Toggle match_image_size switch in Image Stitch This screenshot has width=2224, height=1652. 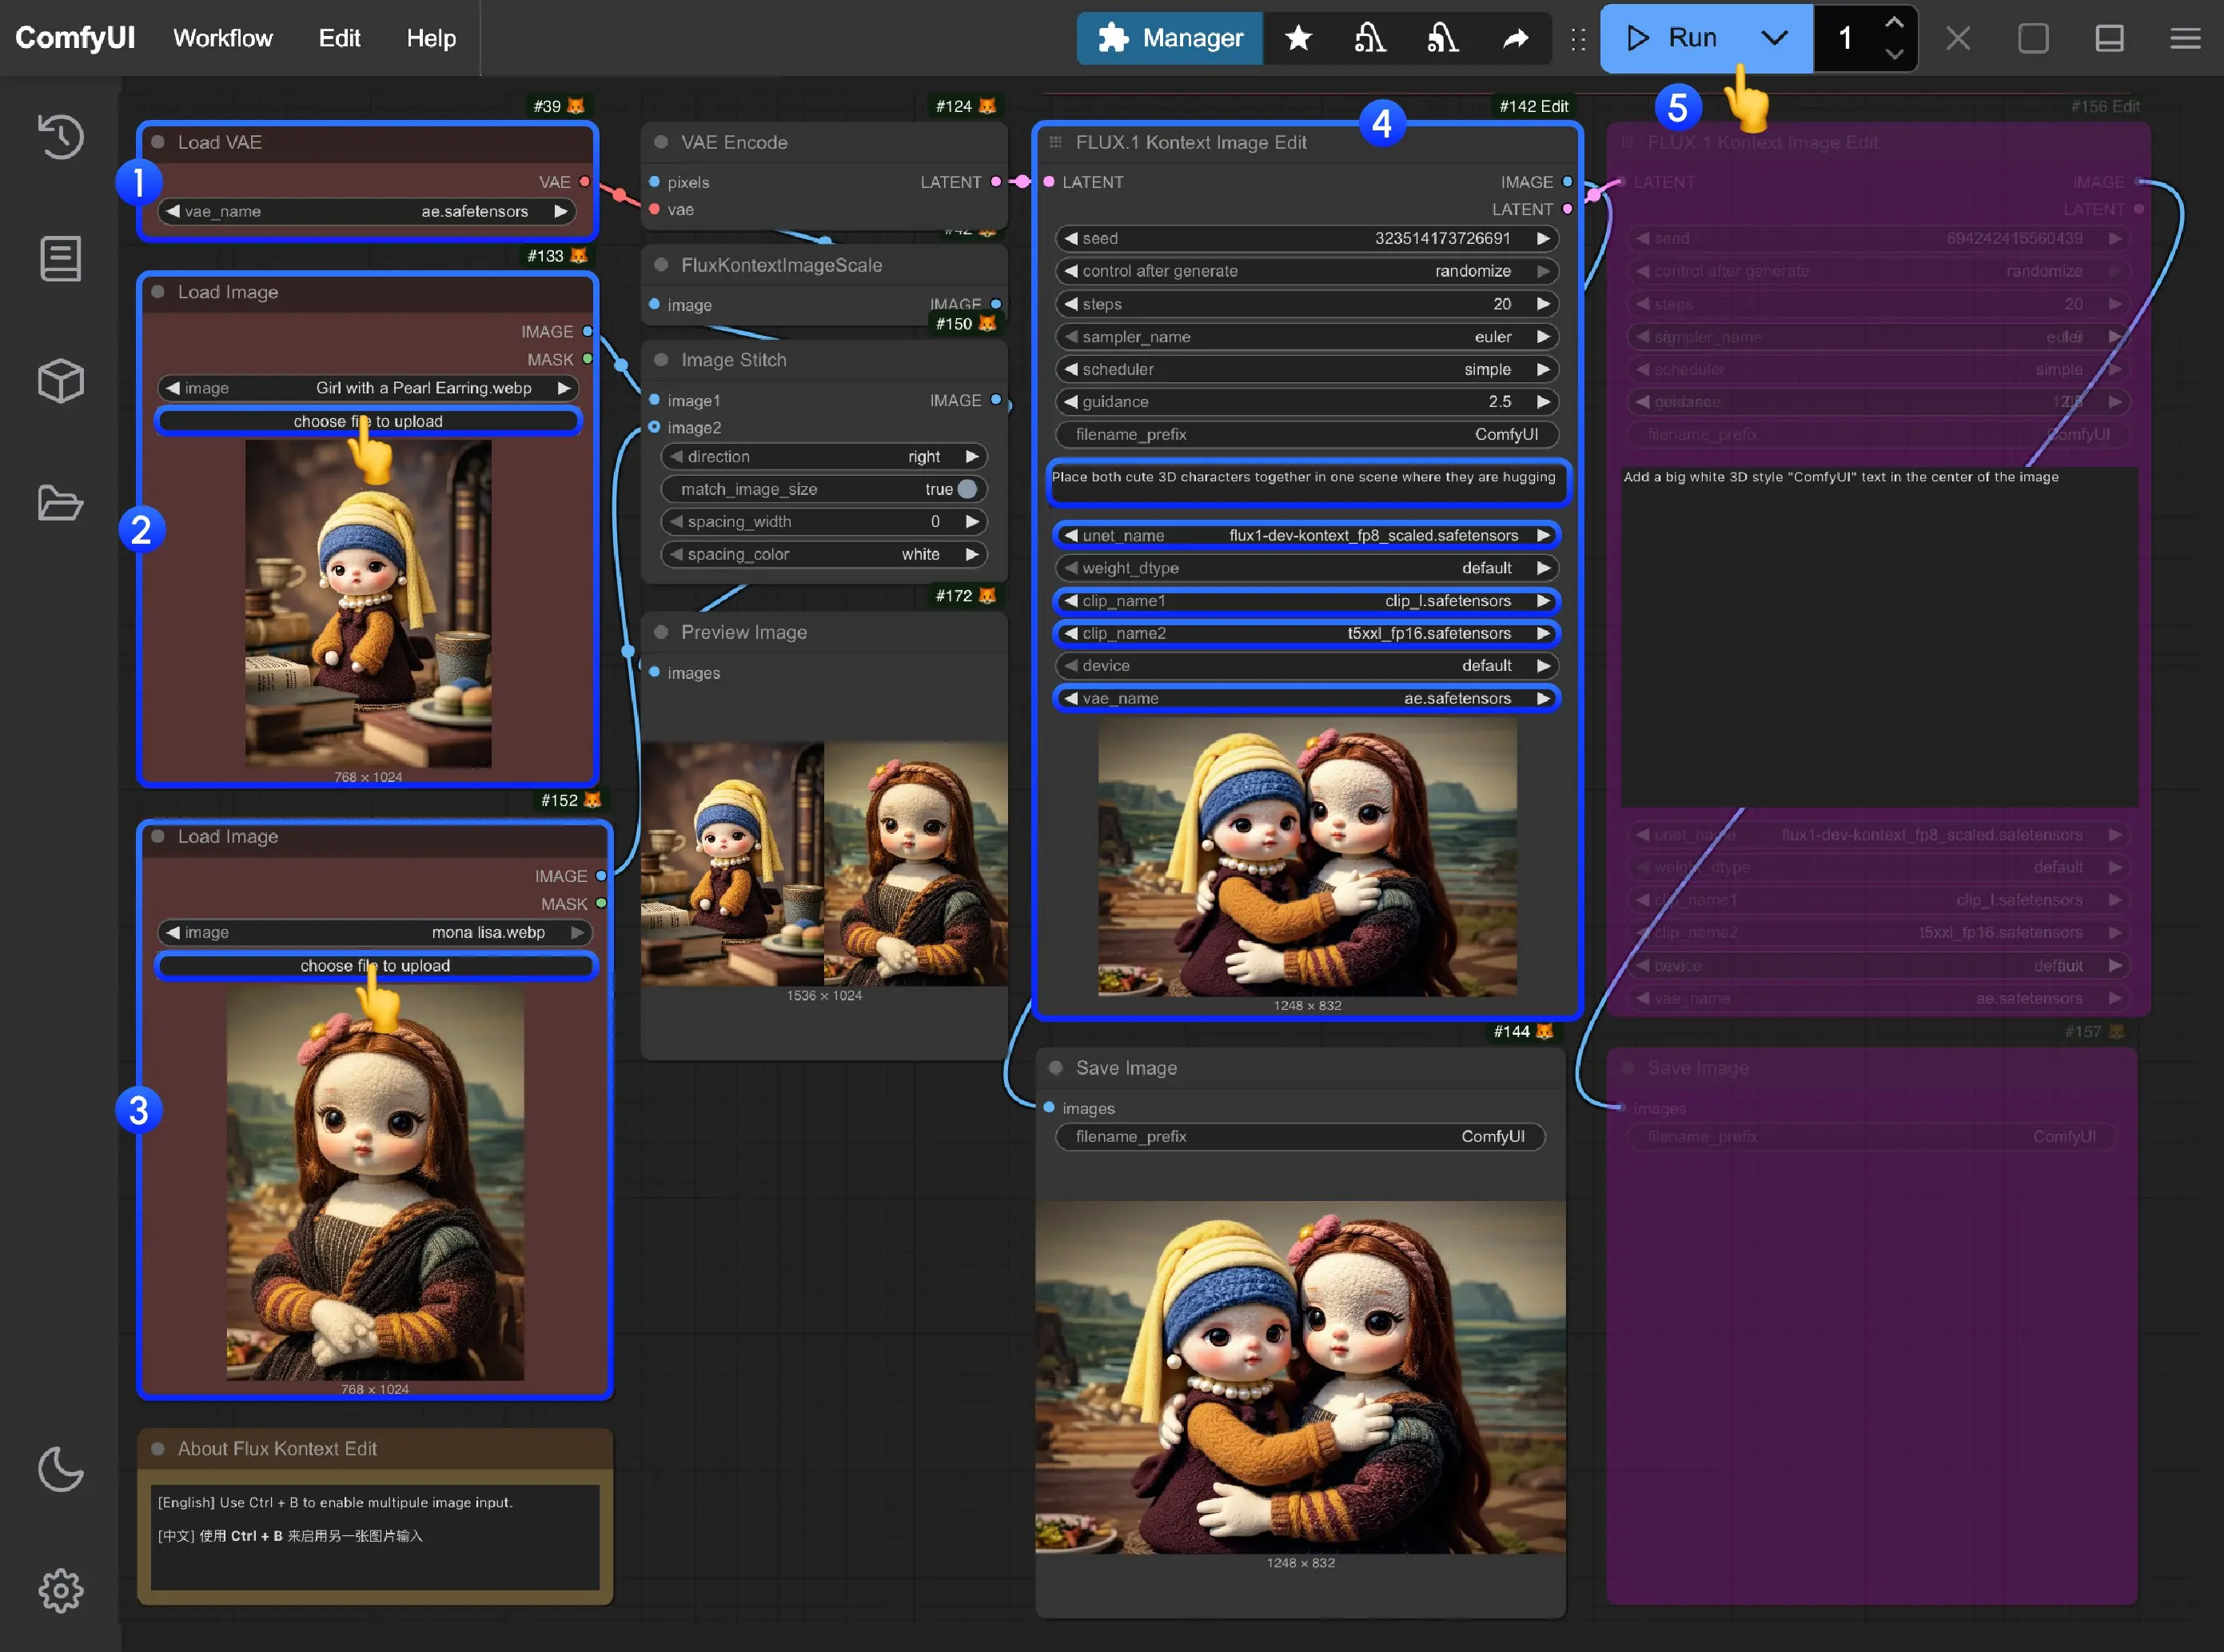pyautogui.click(x=966, y=489)
